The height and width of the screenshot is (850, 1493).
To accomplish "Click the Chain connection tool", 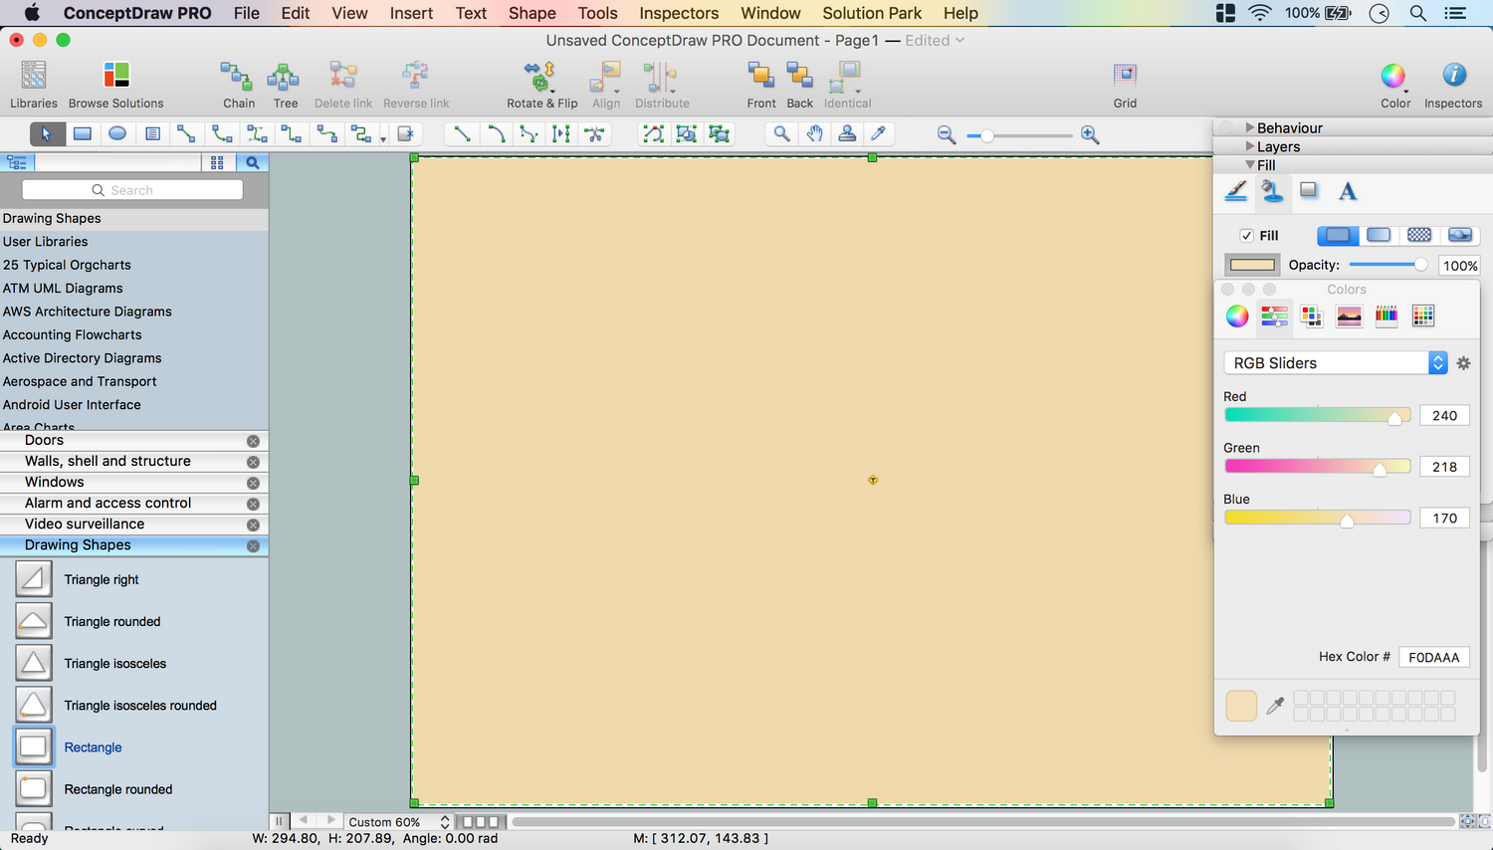I will tap(238, 84).
